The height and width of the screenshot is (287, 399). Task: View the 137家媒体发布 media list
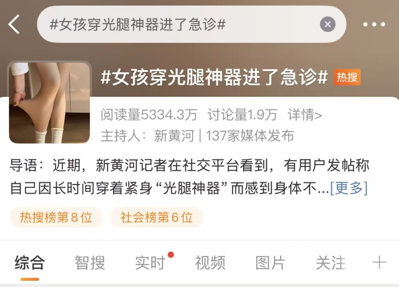(x=250, y=136)
